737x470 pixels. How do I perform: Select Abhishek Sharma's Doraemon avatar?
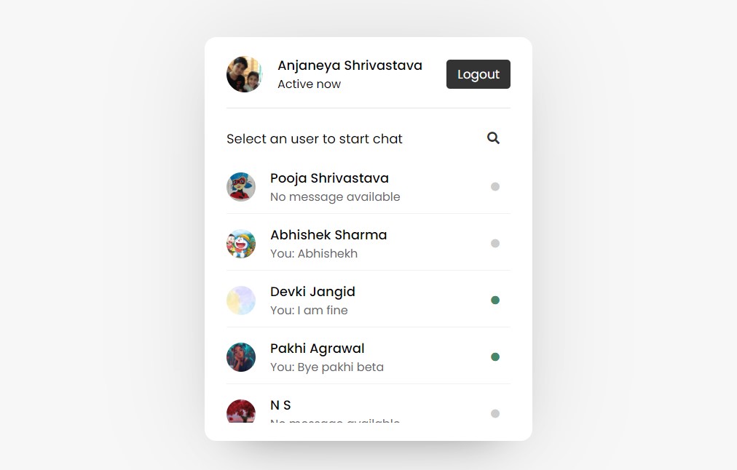point(241,244)
